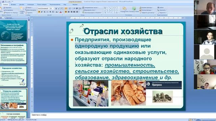
Task: Increase list indent level
Action: coord(77,8)
